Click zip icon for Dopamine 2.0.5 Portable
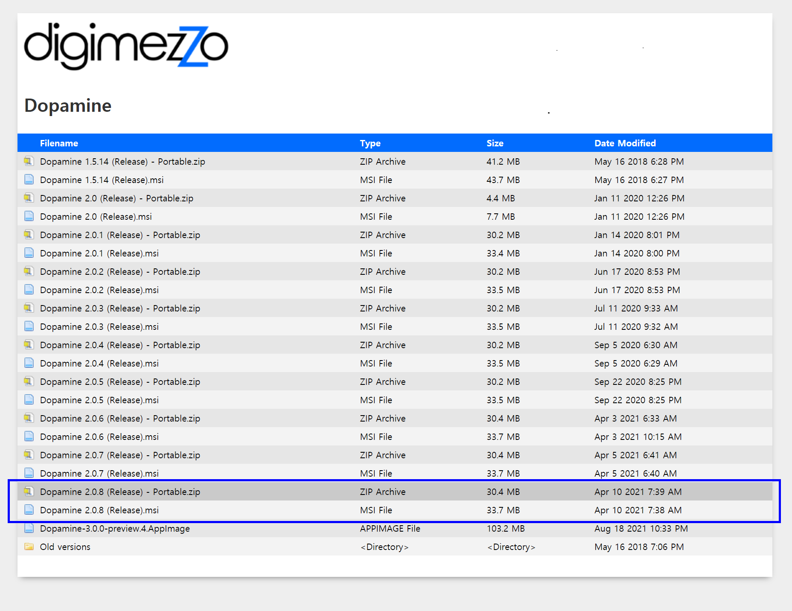792x611 pixels. (29, 381)
